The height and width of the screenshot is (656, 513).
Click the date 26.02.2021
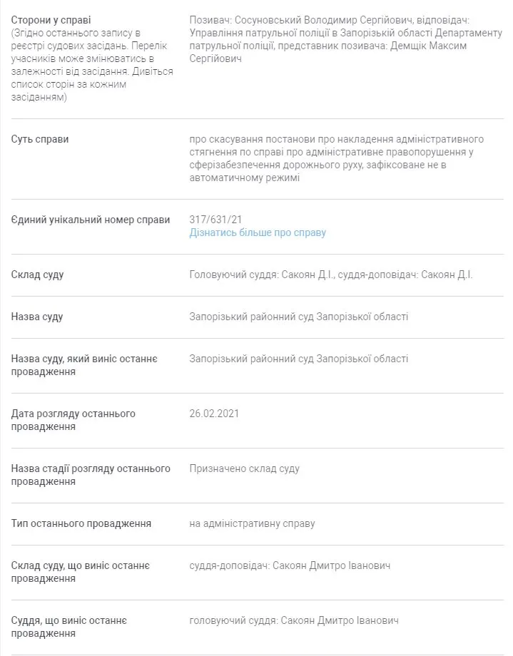pyautogui.click(x=214, y=414)
